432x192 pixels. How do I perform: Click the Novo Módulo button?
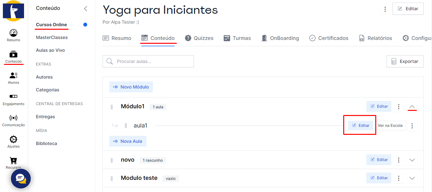pyautogui.click(x=131, y=87)
